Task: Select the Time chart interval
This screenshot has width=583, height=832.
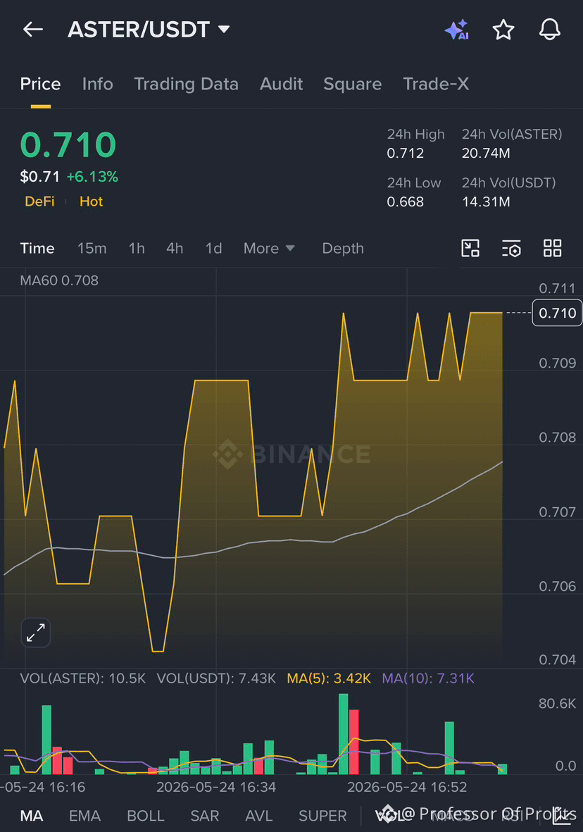Action: (x=37, y=248)
